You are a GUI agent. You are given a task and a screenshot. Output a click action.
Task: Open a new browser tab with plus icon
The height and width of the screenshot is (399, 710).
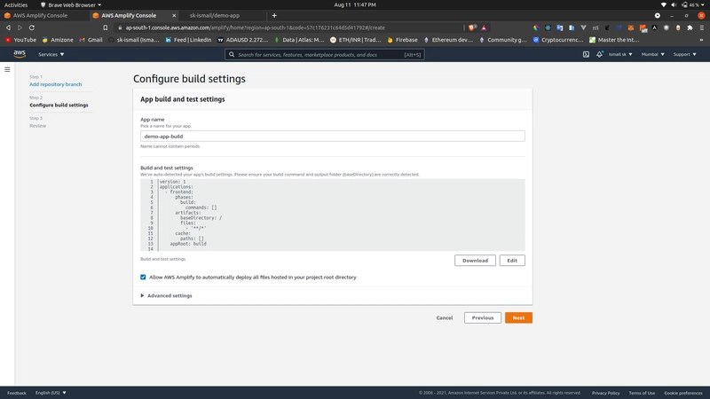[x=274, y=15]
